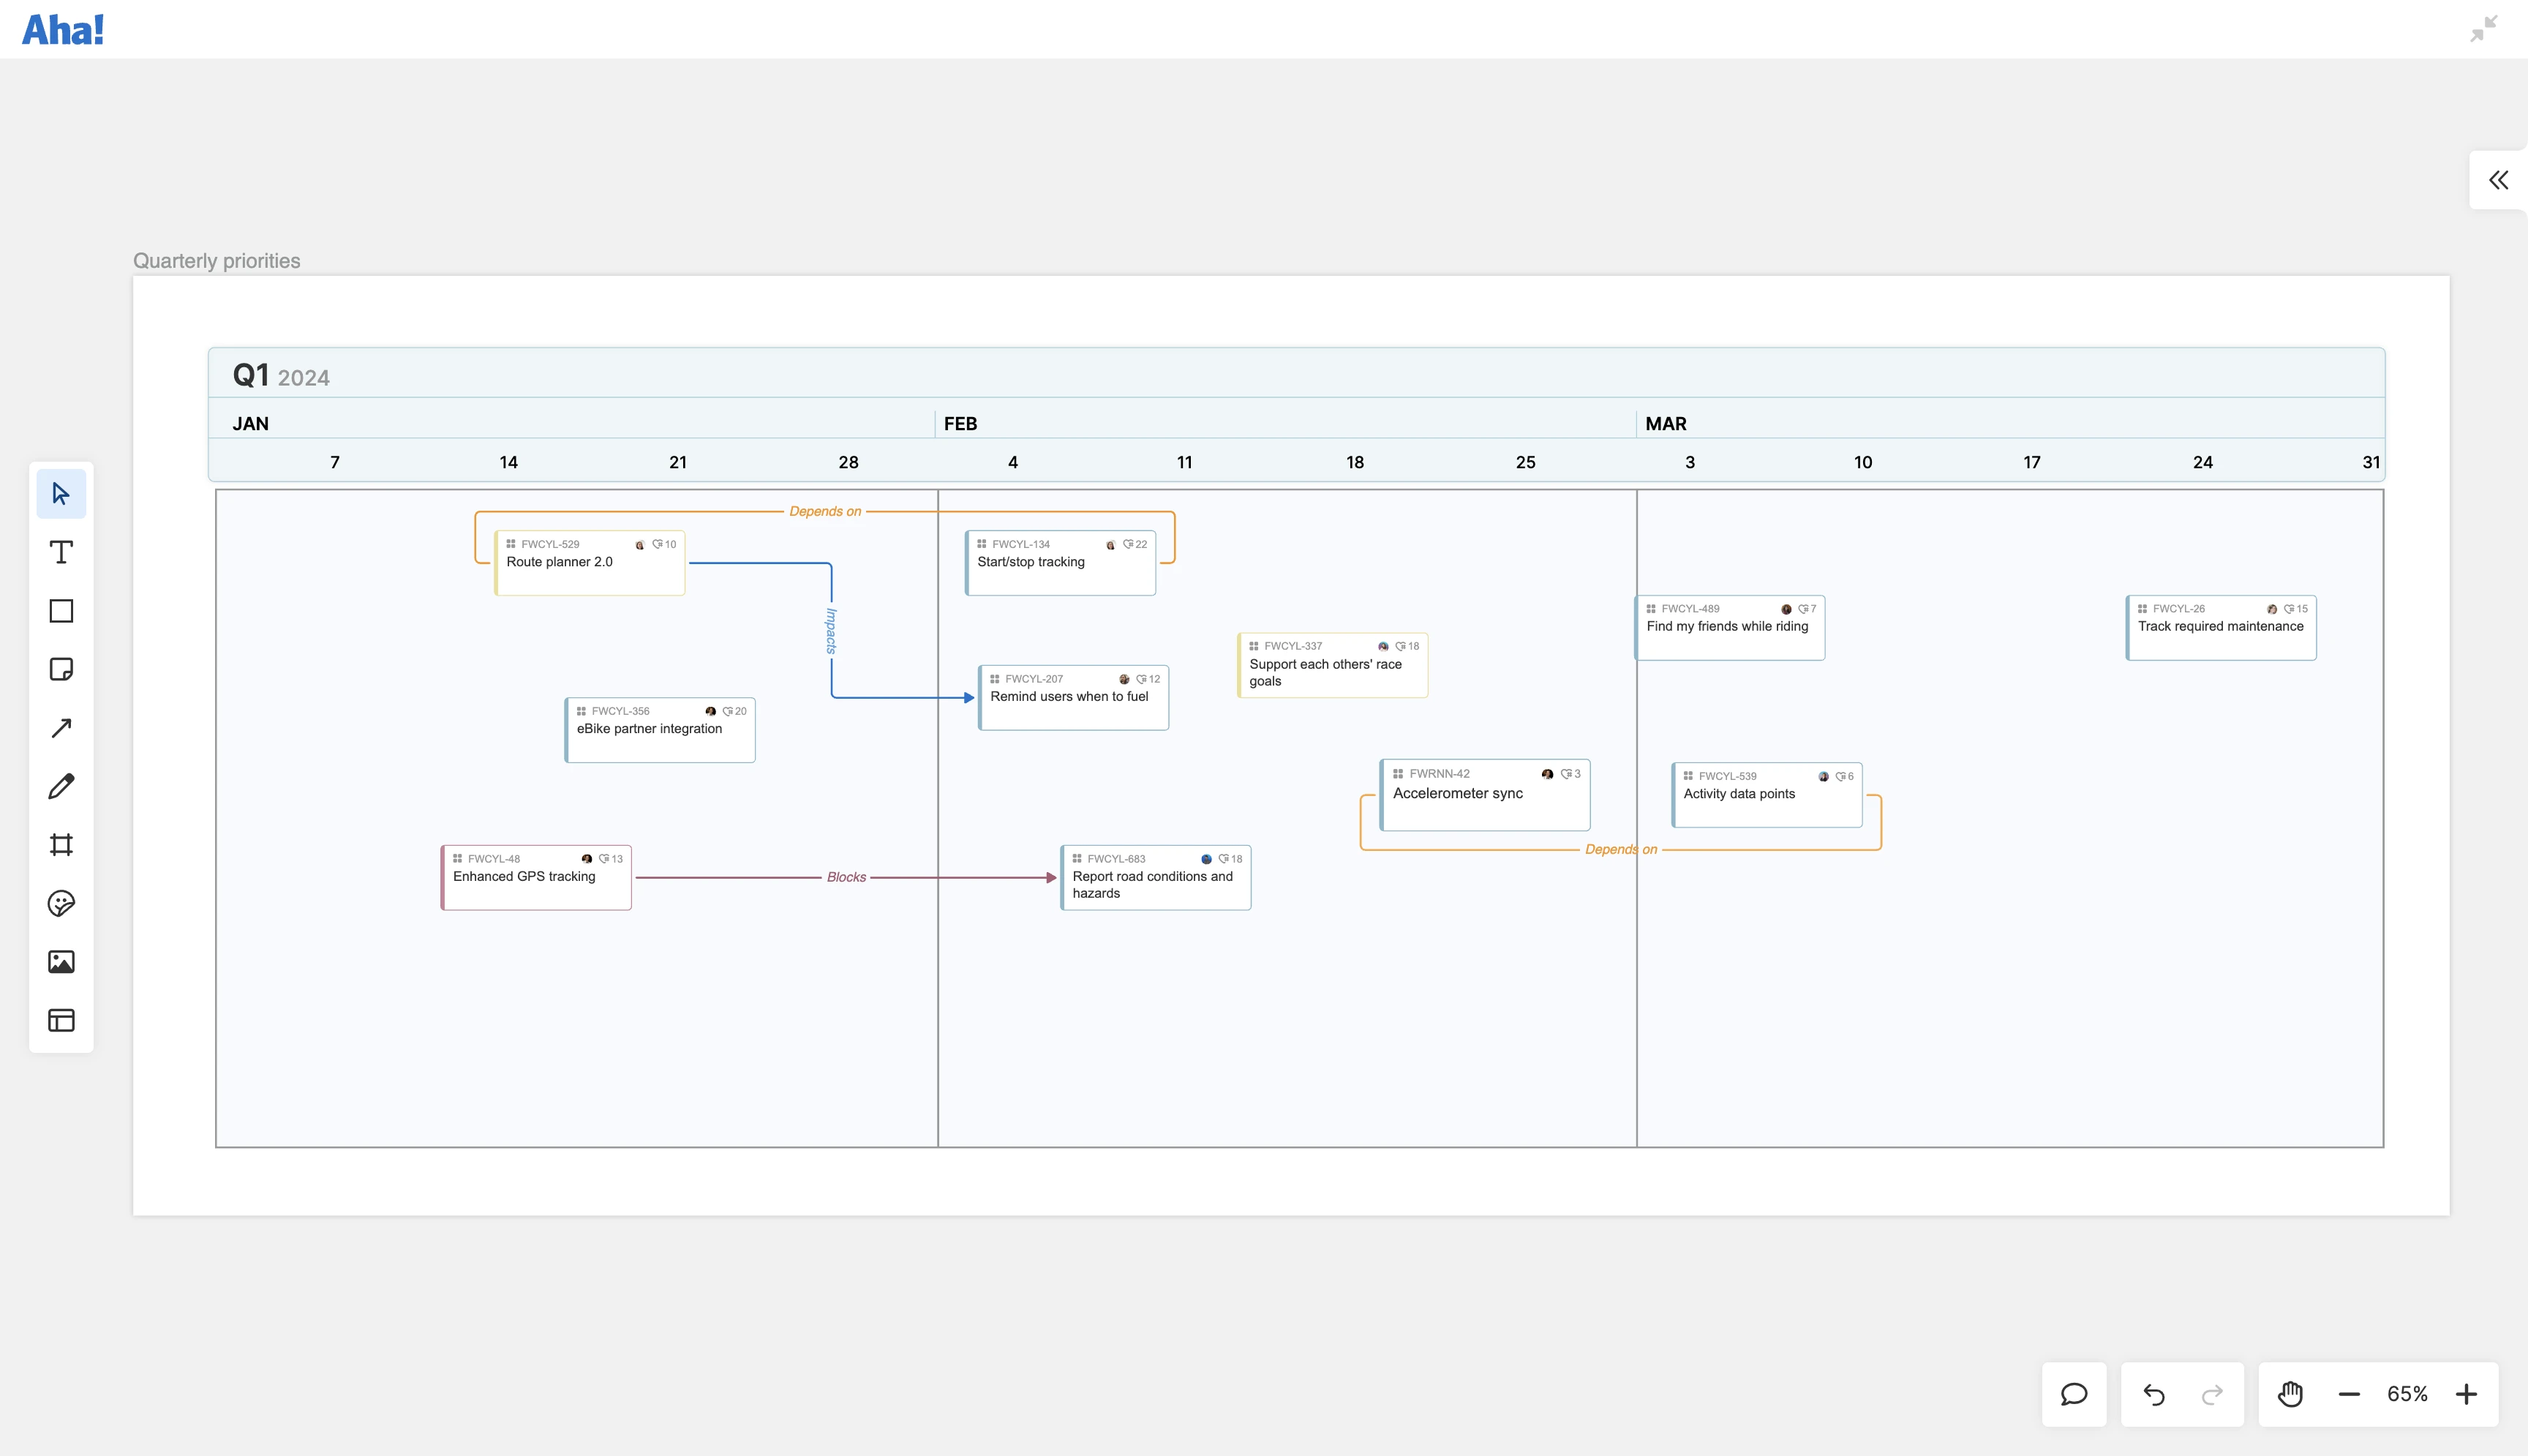Click the Aha! logo
Screen dimensions: 2528x1456
coord(64,28)
